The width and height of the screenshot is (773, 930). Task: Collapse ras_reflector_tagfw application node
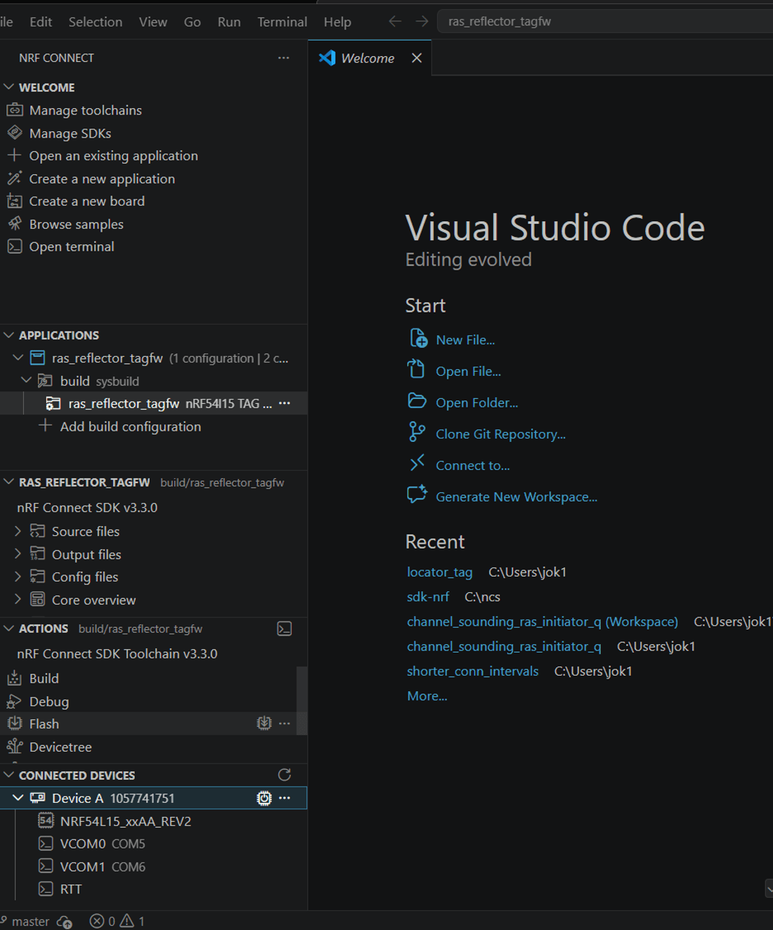click(x=18, y=358)
